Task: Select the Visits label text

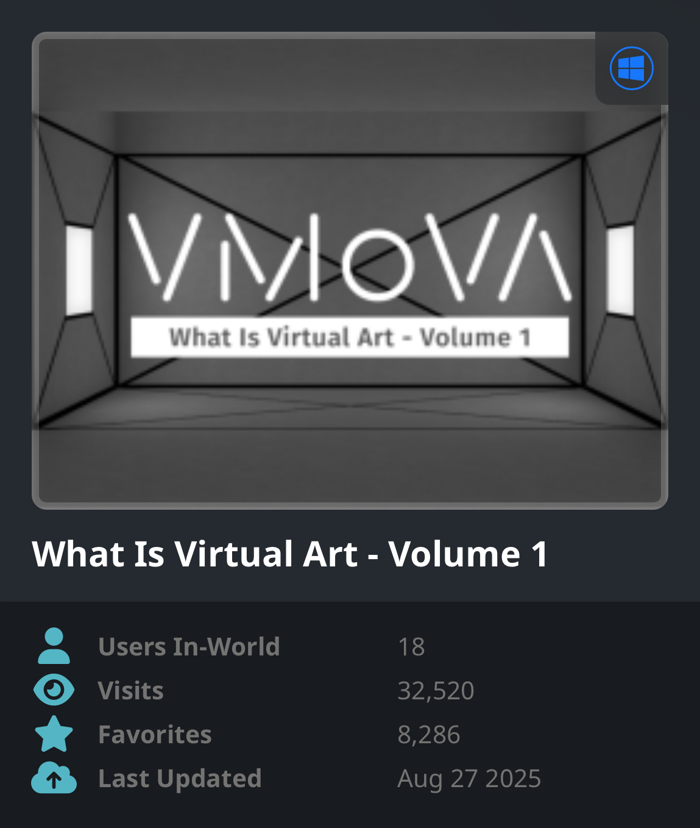Action: pos(131,691)
